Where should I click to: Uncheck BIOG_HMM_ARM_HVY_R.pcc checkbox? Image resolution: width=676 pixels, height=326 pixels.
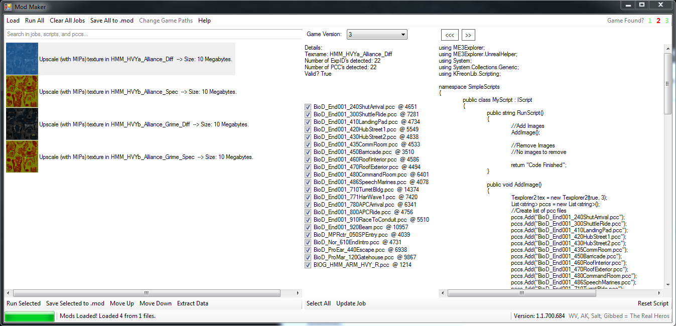coord(308,265)
